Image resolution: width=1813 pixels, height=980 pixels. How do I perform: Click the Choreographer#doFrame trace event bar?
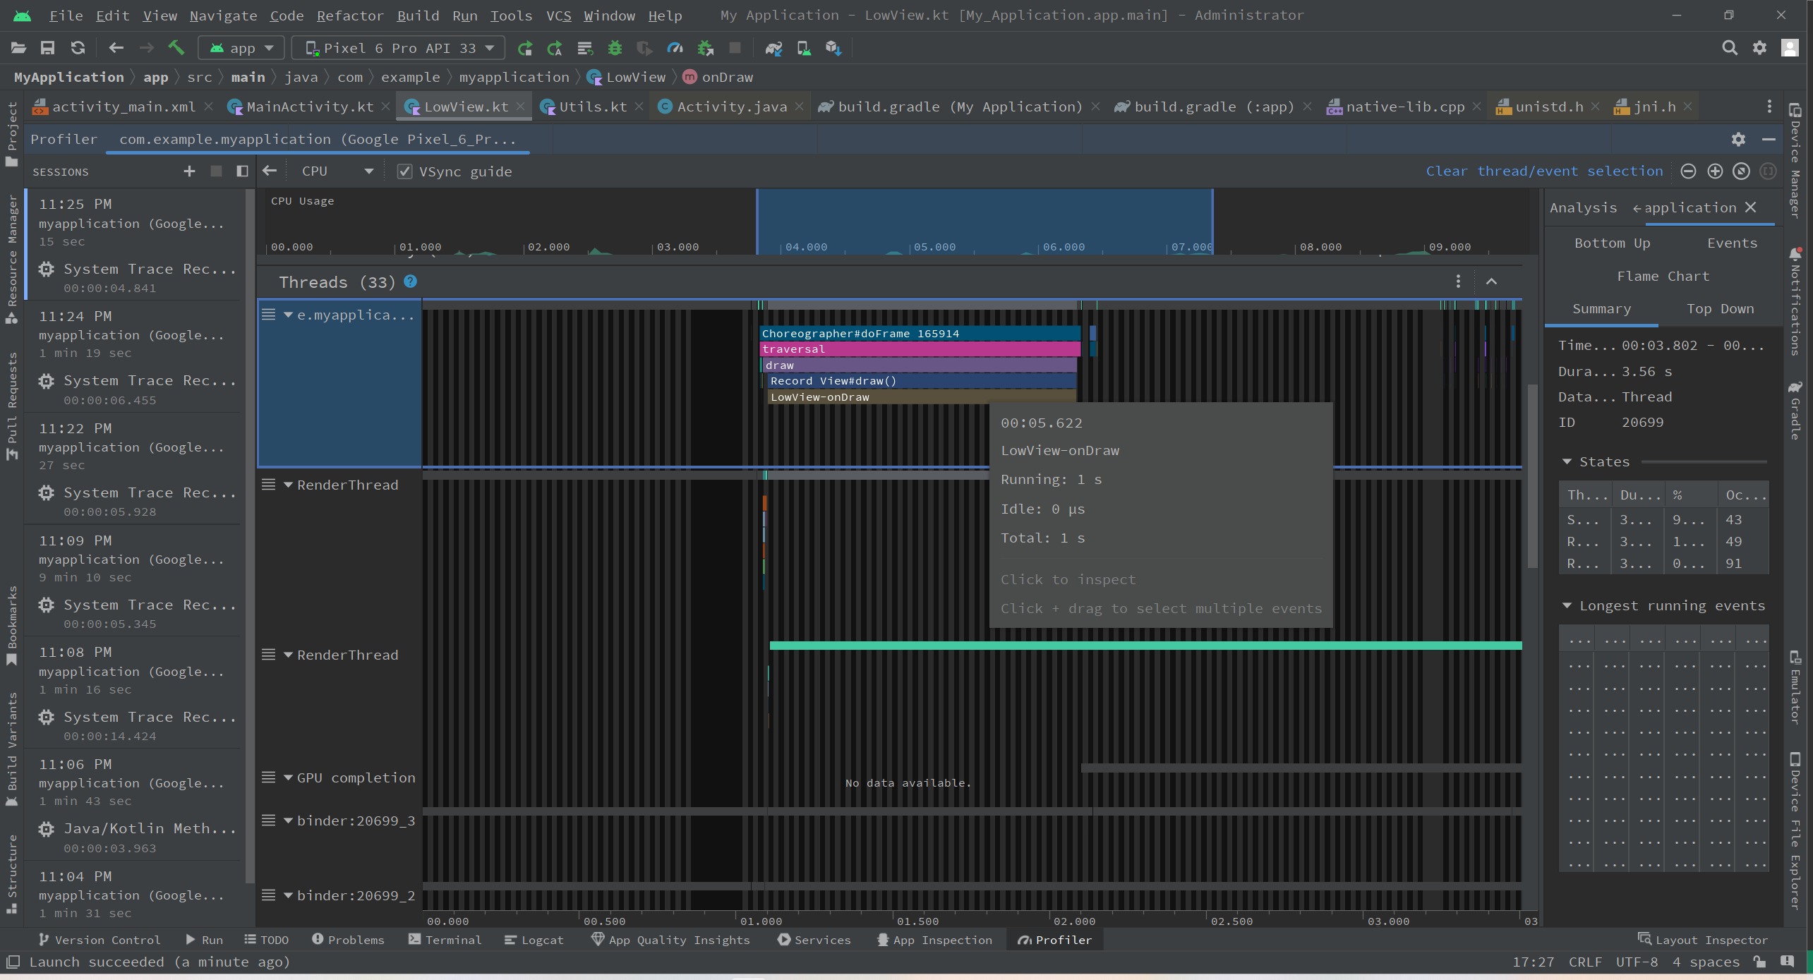pyautogui.click(x=920, y=334)
